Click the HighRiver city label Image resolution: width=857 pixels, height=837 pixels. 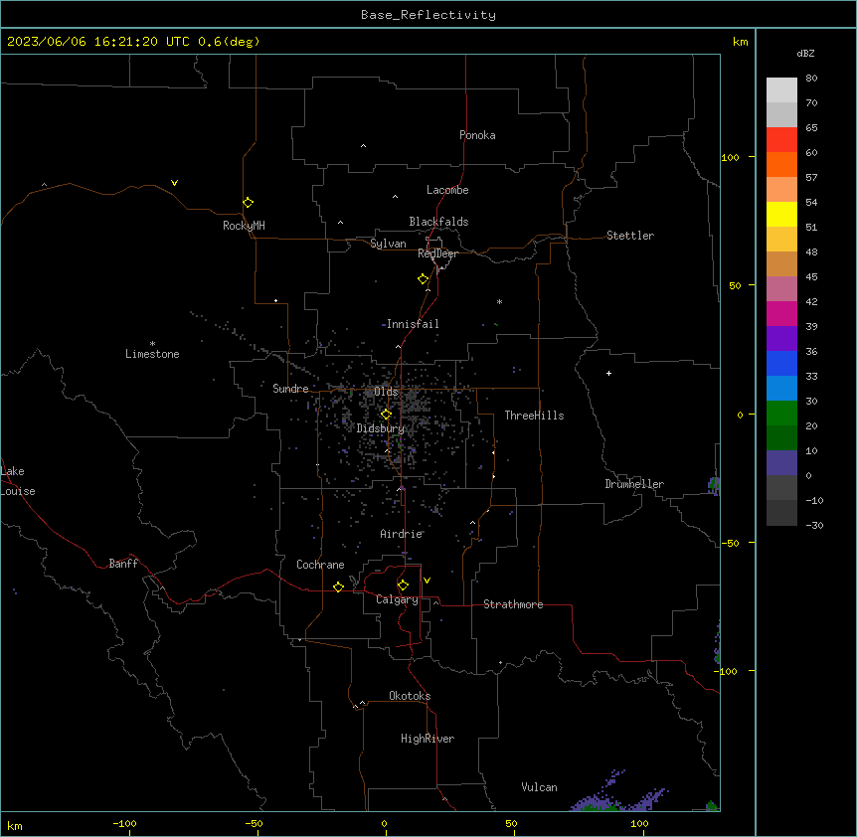click(428, 739)
